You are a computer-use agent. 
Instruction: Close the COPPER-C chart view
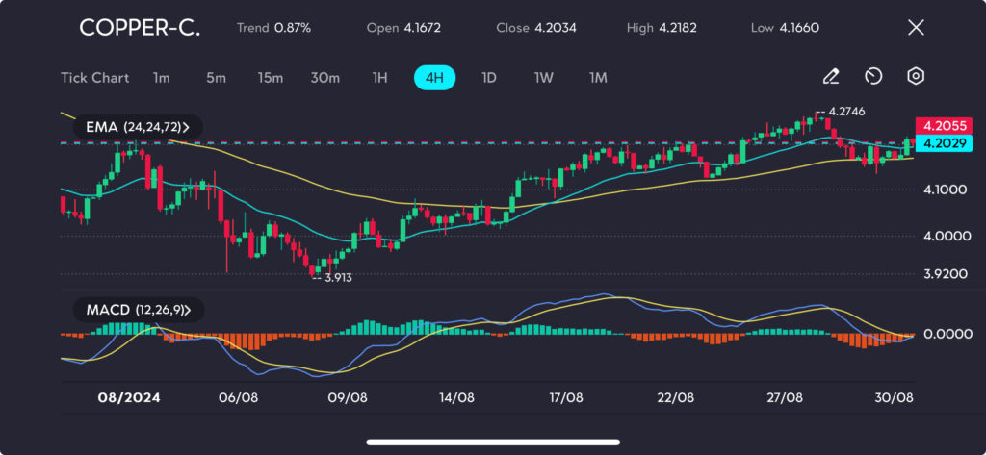click(x=916, y=28)
